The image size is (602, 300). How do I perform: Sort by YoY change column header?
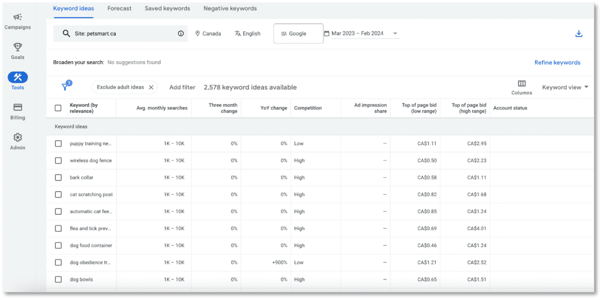point(274,108)
